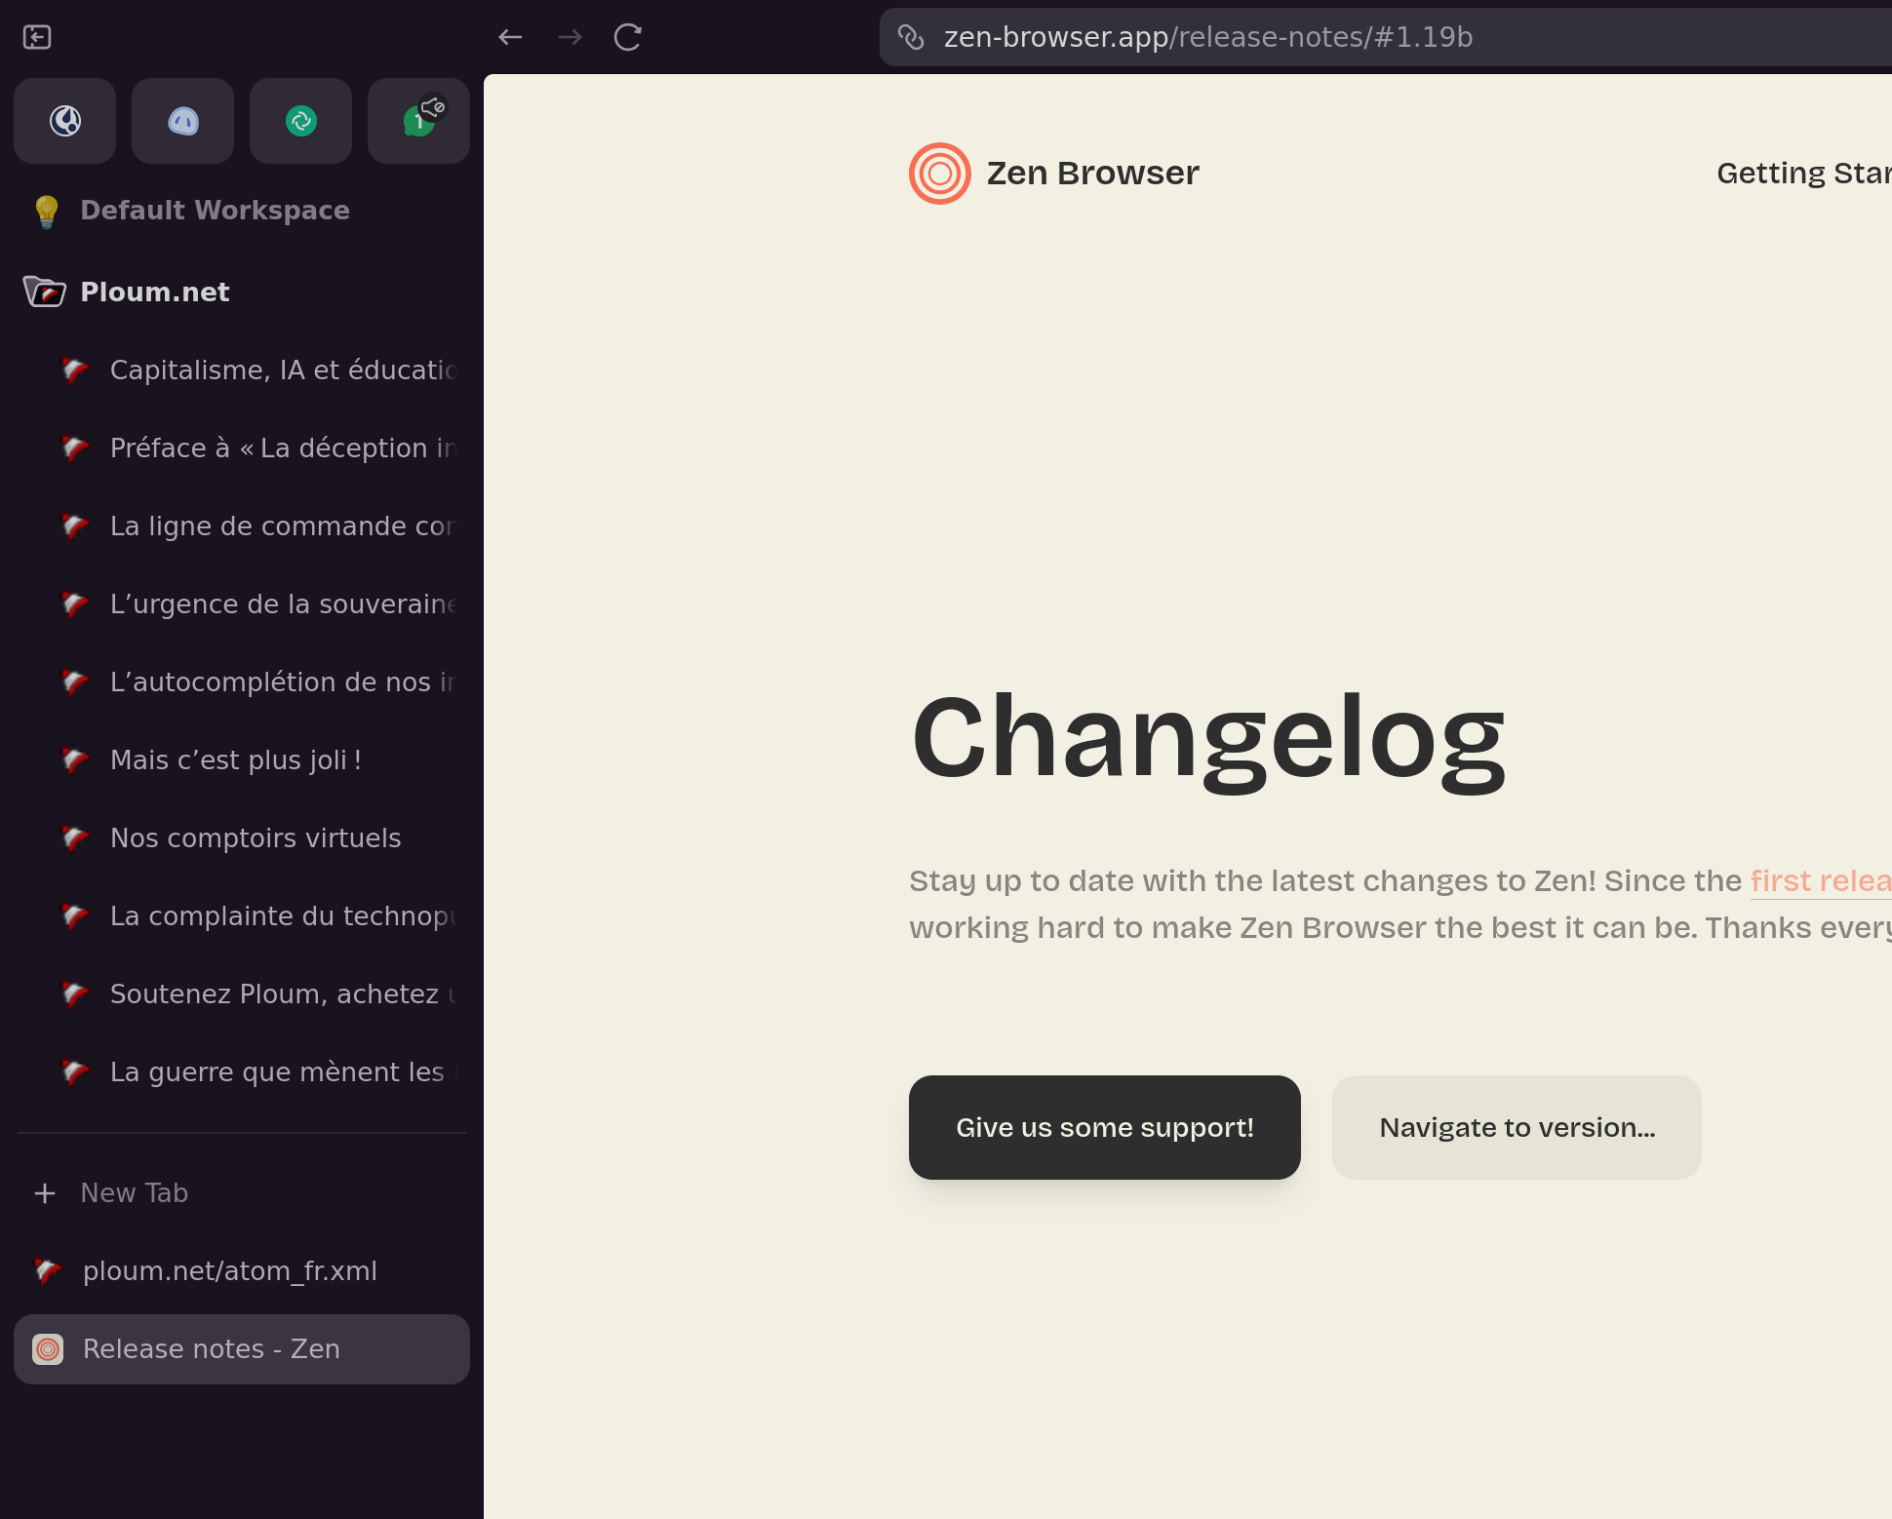Select the Release notes - Zen tab
This screenshot has width=1892, height=1519.
click(211, 1349)
